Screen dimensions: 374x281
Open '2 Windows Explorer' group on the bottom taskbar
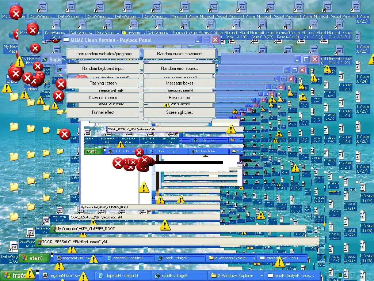[x=236, y=276]
